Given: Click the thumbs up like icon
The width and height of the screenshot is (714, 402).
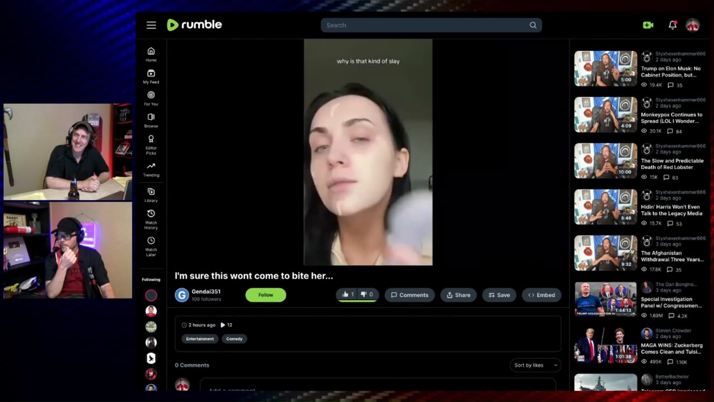Looking at the screenshot, I should (345, 295).
